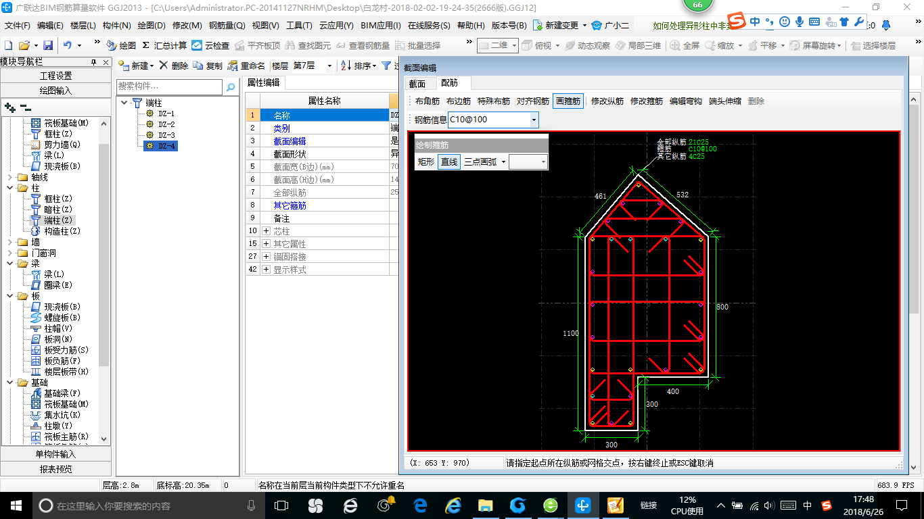Click 删除 delete in component toolbar
The image size is (924, 519).
(x=174, y=66)
